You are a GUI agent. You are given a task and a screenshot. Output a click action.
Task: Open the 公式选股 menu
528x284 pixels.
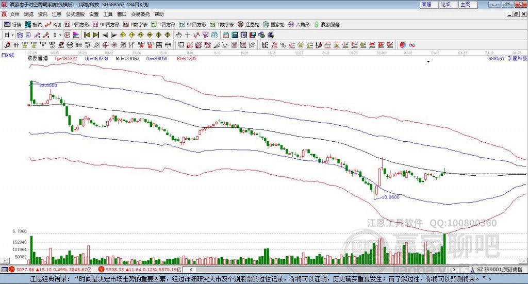click(75, 14)
